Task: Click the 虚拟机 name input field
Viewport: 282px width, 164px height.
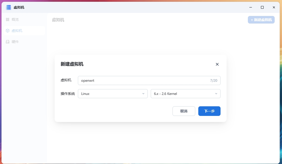Action: pyautogui.click(x=149, y=80)
